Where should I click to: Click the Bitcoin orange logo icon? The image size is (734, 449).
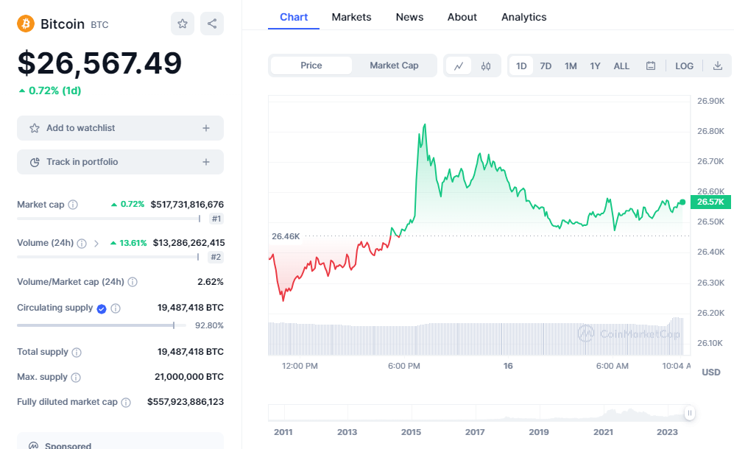pyautogui.click(x=26, y=24)
